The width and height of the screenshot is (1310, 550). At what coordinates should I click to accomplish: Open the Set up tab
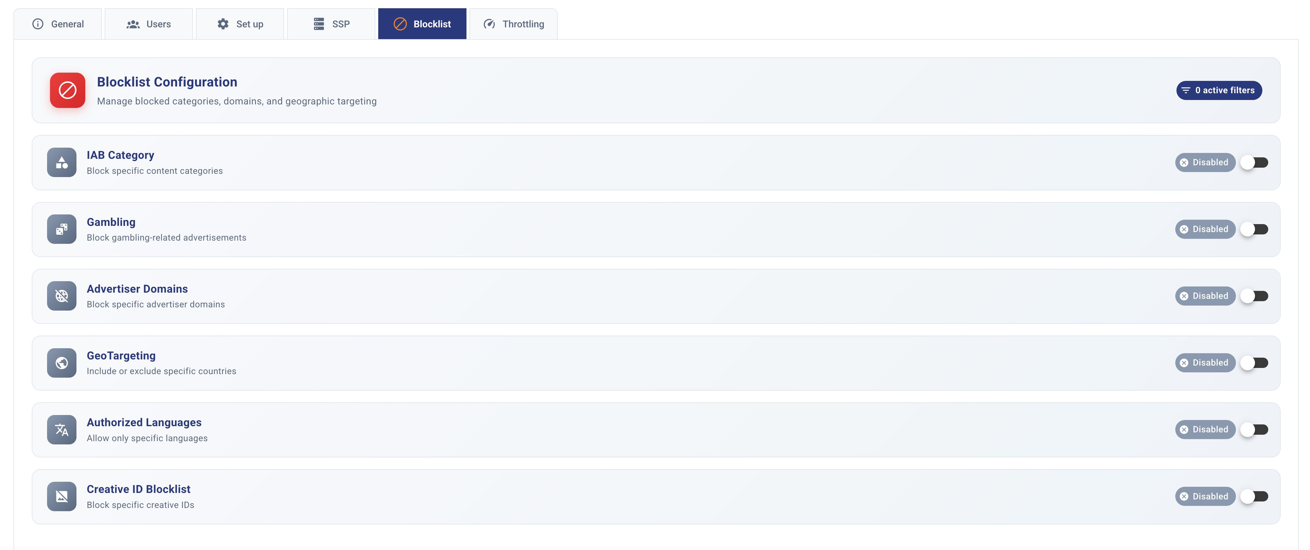coord(240,24)
